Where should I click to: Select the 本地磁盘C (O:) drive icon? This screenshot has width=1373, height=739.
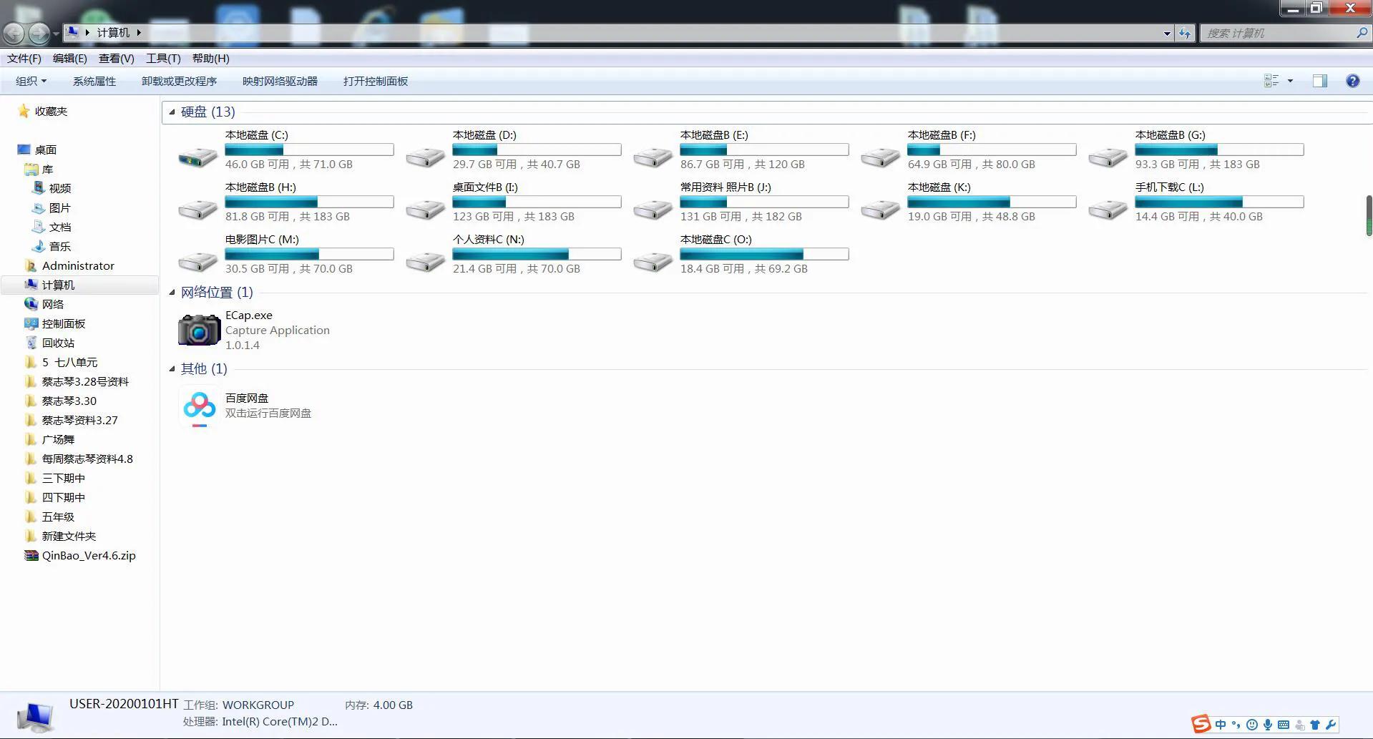(x=653, y=261)
